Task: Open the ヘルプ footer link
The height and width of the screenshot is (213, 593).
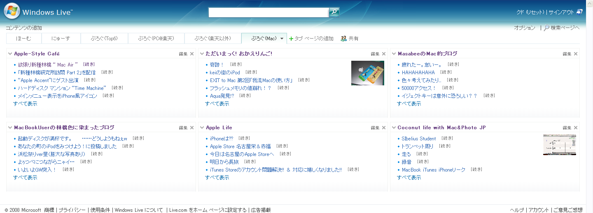Action: [x=517, y=210]
